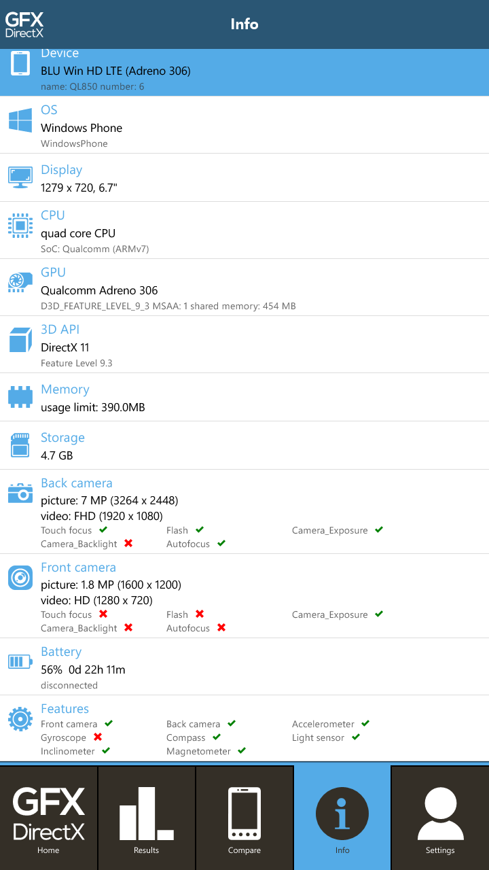Open the Home tab

49,818
